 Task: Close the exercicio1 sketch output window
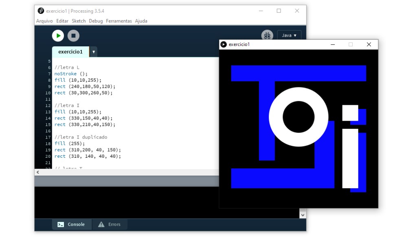pos(369,44)
